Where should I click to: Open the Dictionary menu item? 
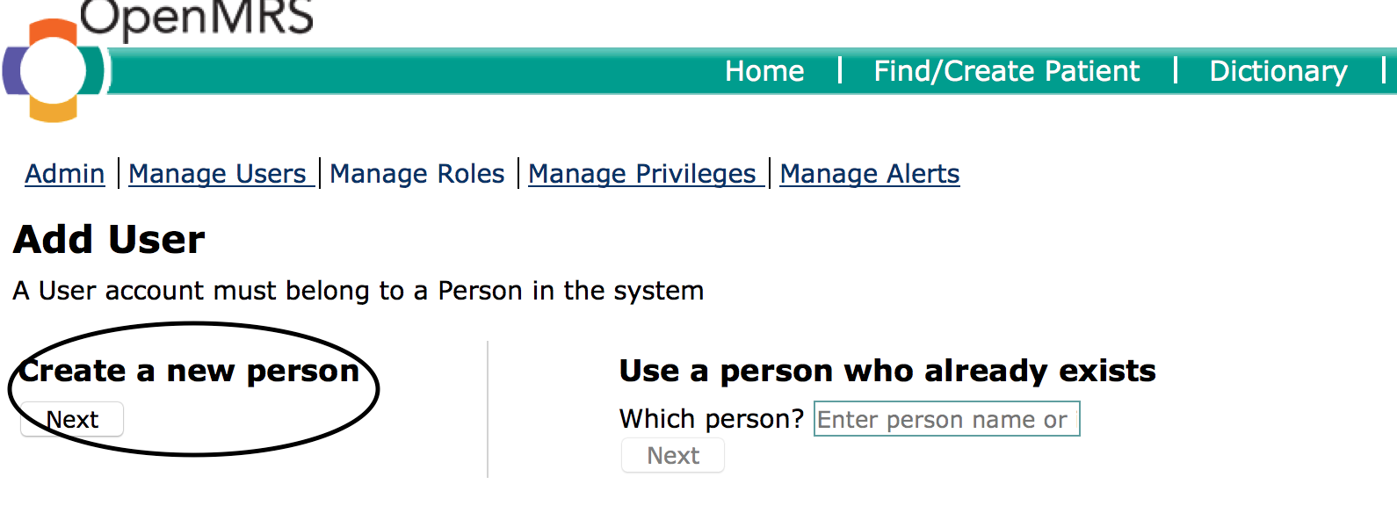point(1278,71)
